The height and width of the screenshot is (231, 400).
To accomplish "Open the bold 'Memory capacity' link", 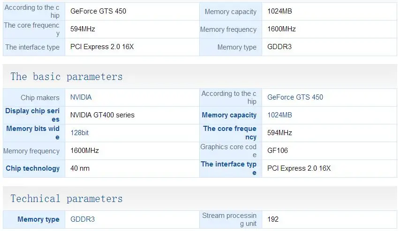I will [229, 115].
